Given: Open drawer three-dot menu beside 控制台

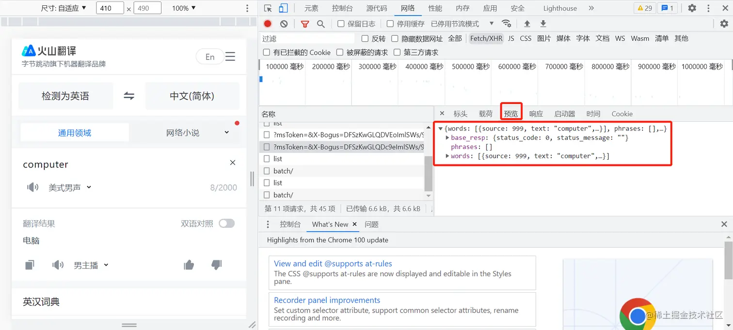Looking at the screenshot, I should (x=268, y=224).
